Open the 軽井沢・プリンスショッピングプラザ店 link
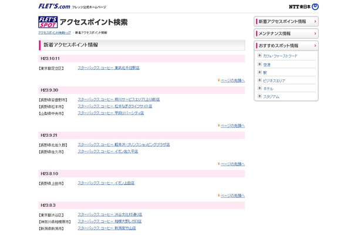Viewport: 358px width, 235px height. click(123, 145)
